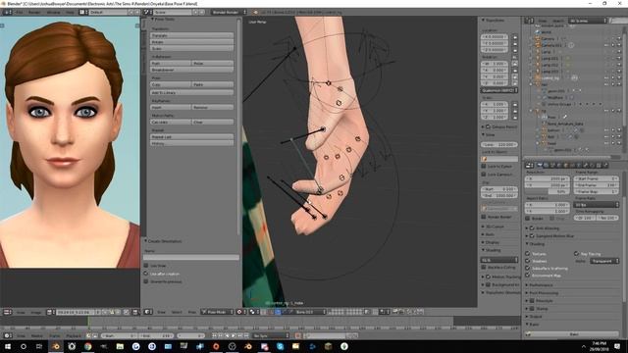The width and height of the screenshot is (628, 353).
Task: Click Calculate motion paths button
Action: [x=171, y=122]
